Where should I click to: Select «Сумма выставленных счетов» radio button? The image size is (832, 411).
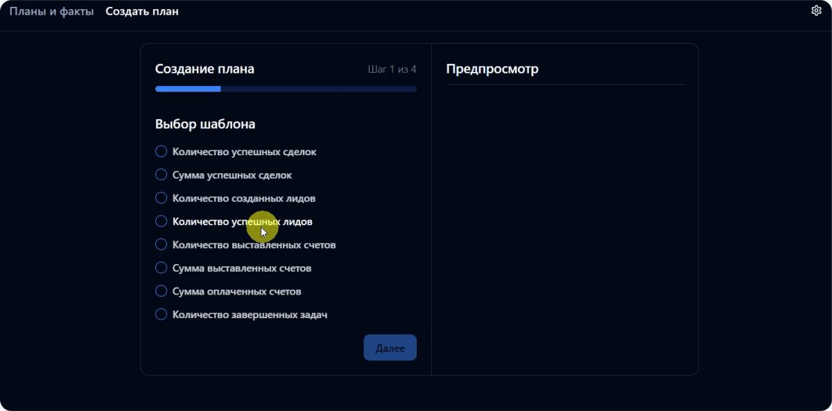coord(161,268)
